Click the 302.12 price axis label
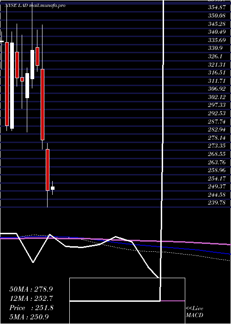 (217, 97)
